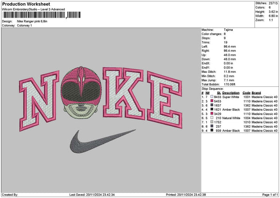Image resolution: width=280 pixels, height=198 pixels.
Task: Click the 'Up:' measurement label
Action: tap(204, 55)
